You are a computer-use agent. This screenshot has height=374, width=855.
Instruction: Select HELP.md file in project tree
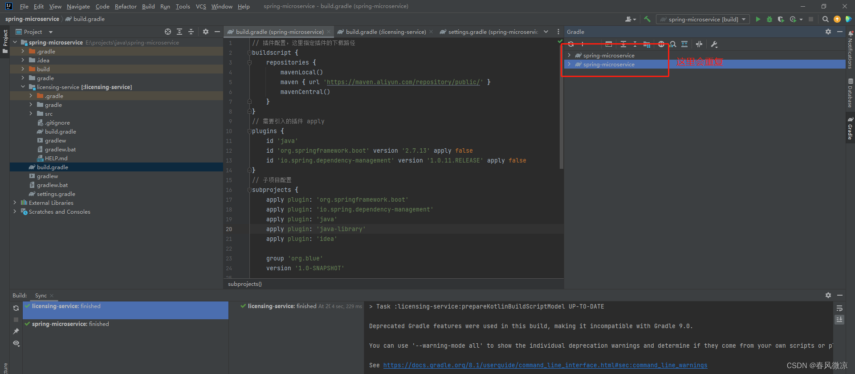(x=56, y=158)
